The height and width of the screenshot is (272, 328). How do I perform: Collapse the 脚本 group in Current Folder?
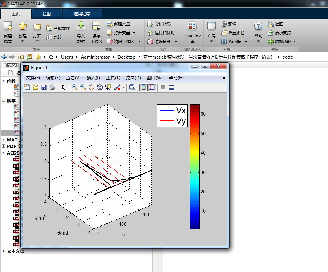[x=3, y=100]
